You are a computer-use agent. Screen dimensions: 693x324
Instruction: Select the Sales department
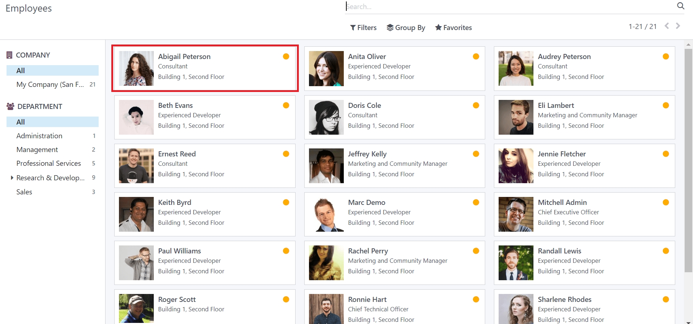coord(24,192)
